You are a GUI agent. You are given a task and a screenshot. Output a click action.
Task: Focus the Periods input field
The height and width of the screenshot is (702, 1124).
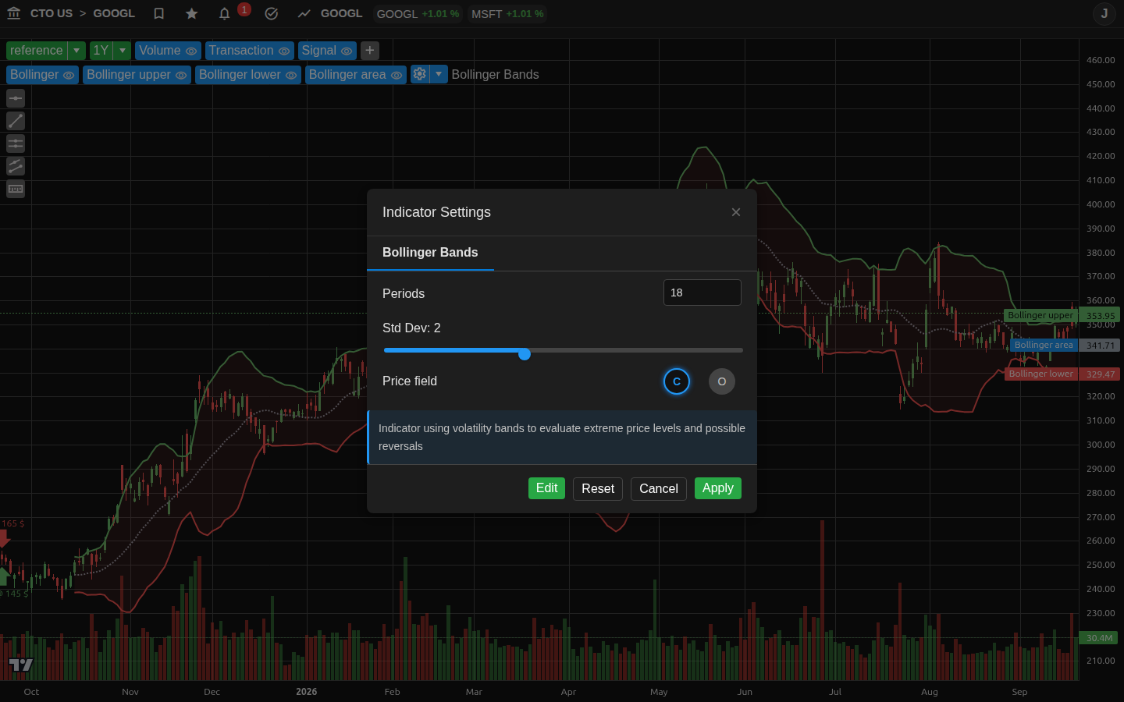coord(702,292)
